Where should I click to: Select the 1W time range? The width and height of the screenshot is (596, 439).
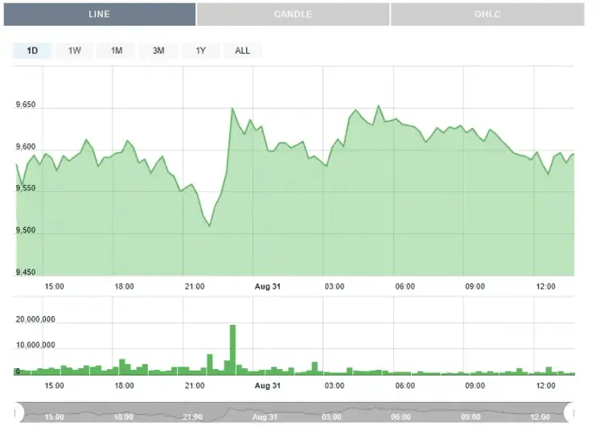coord(74,51)
